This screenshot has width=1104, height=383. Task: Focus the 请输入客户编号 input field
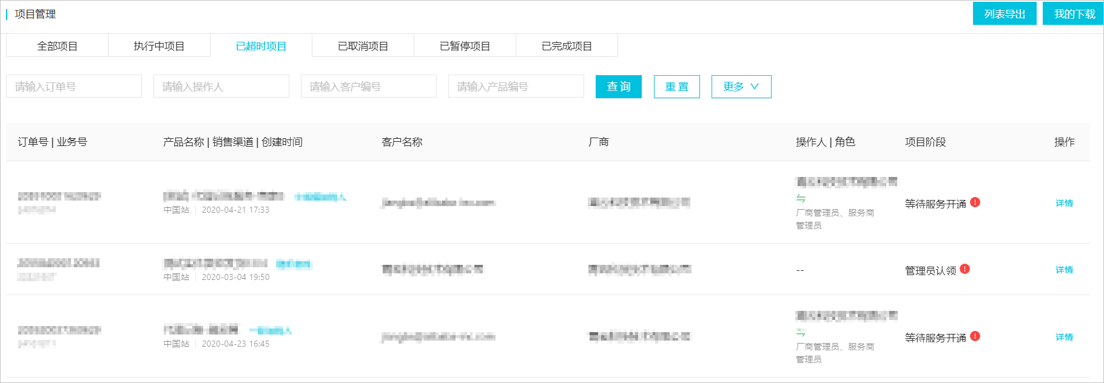[x=369, y=87]
